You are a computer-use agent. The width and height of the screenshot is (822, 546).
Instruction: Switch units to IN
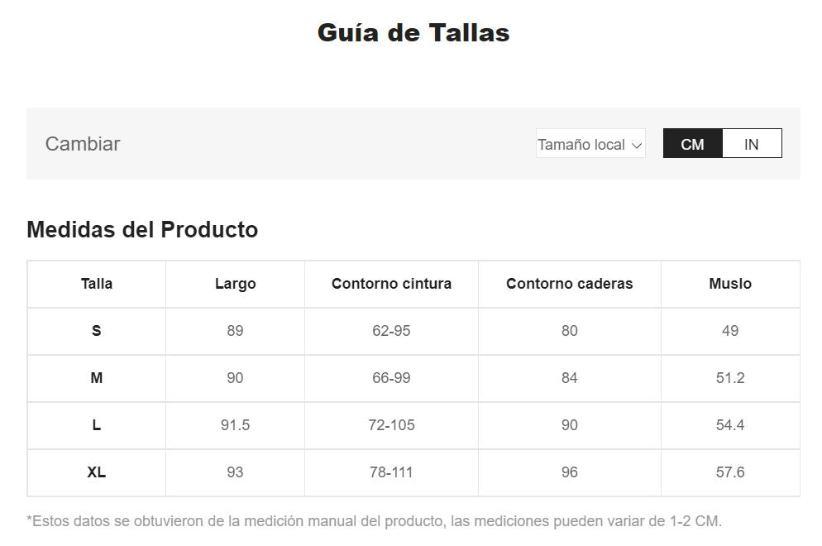(x=752, y=143)
